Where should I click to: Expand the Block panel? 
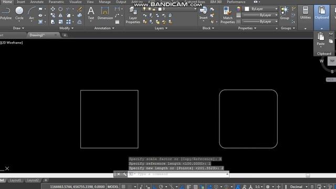click(208, 28)
